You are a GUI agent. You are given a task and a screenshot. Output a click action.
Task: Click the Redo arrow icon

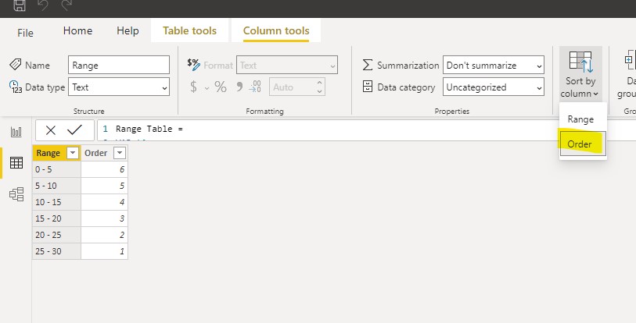click(67, 5)
